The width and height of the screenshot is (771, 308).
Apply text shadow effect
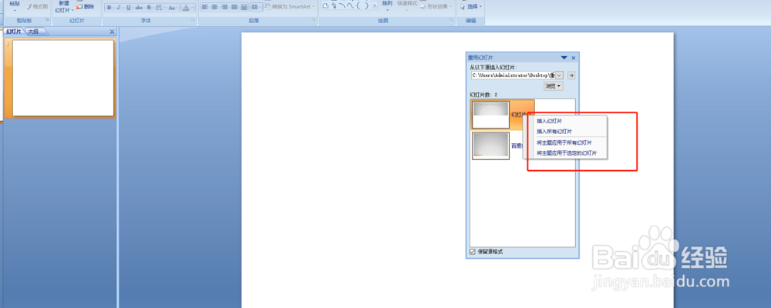(x=149, y=8)
